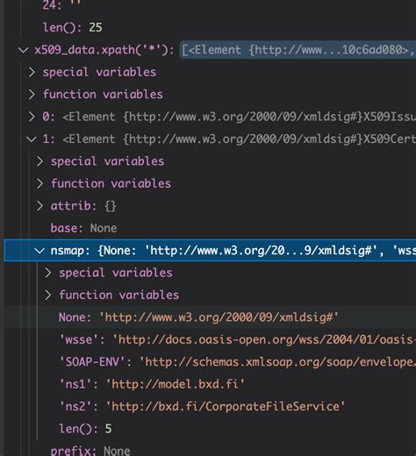Image resolution: width=416 pixels, height=456 pixels.
Task: Select the 'ns1' http://model.bxd.fi entry
Action: point(210,384)
